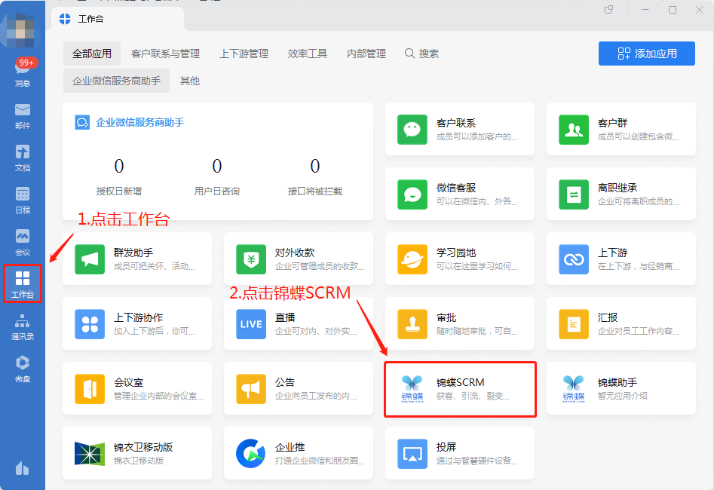This screenshot has height=490, width=714.
Task: Launch the 微信客服 app icon
Action: [412, 194]
